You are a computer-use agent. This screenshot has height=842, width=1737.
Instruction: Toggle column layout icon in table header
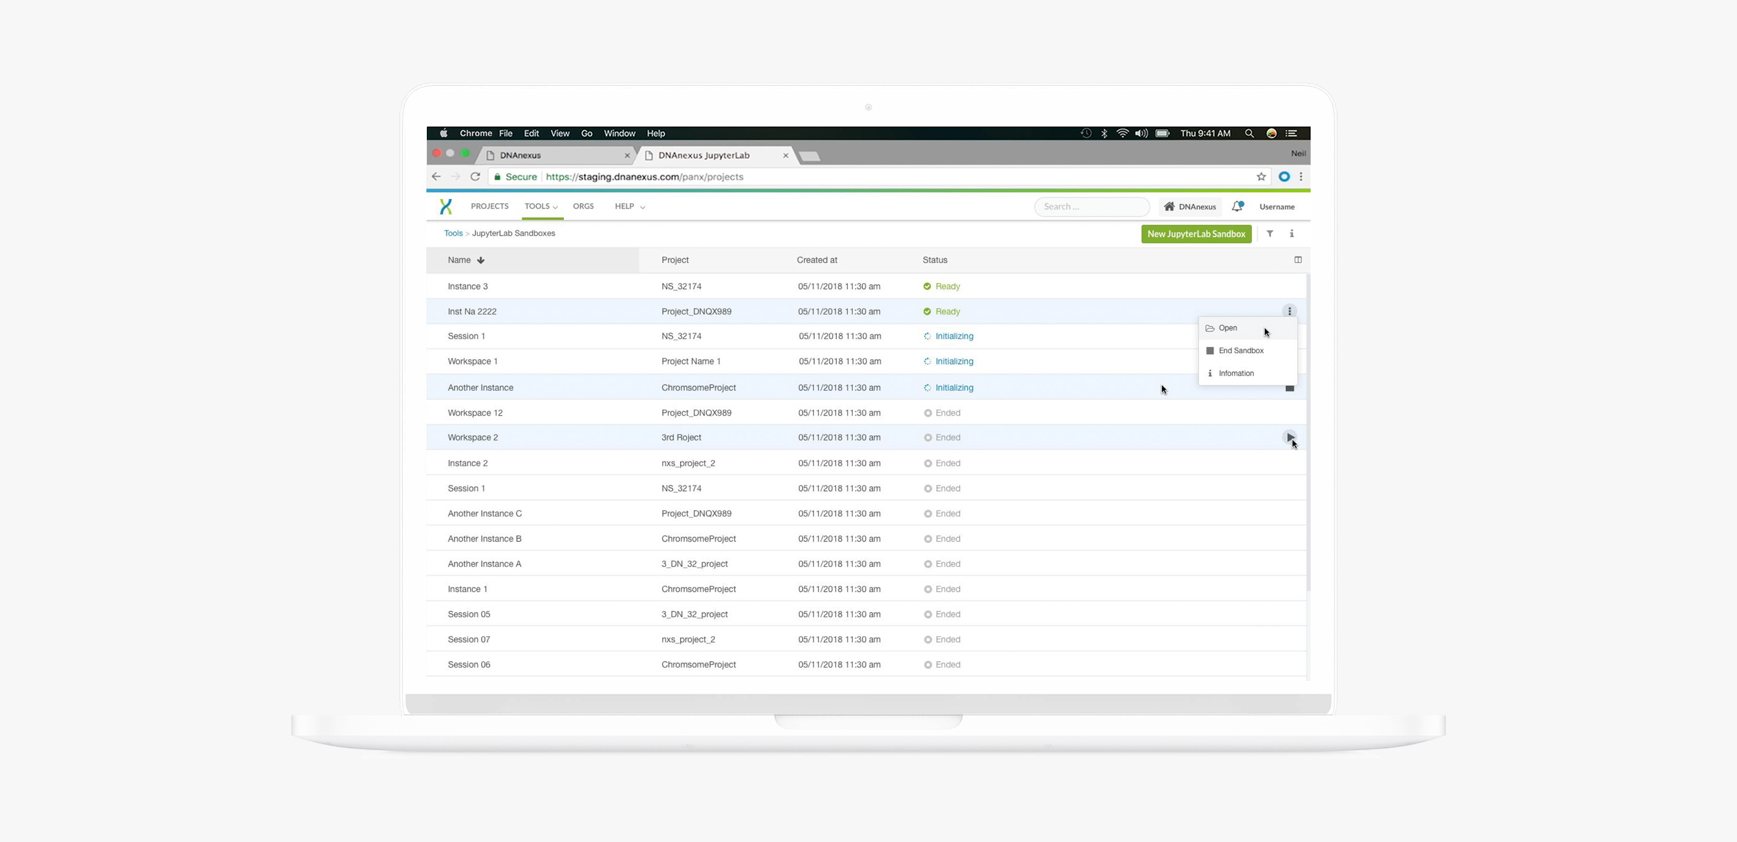[x=1297, y=260]
